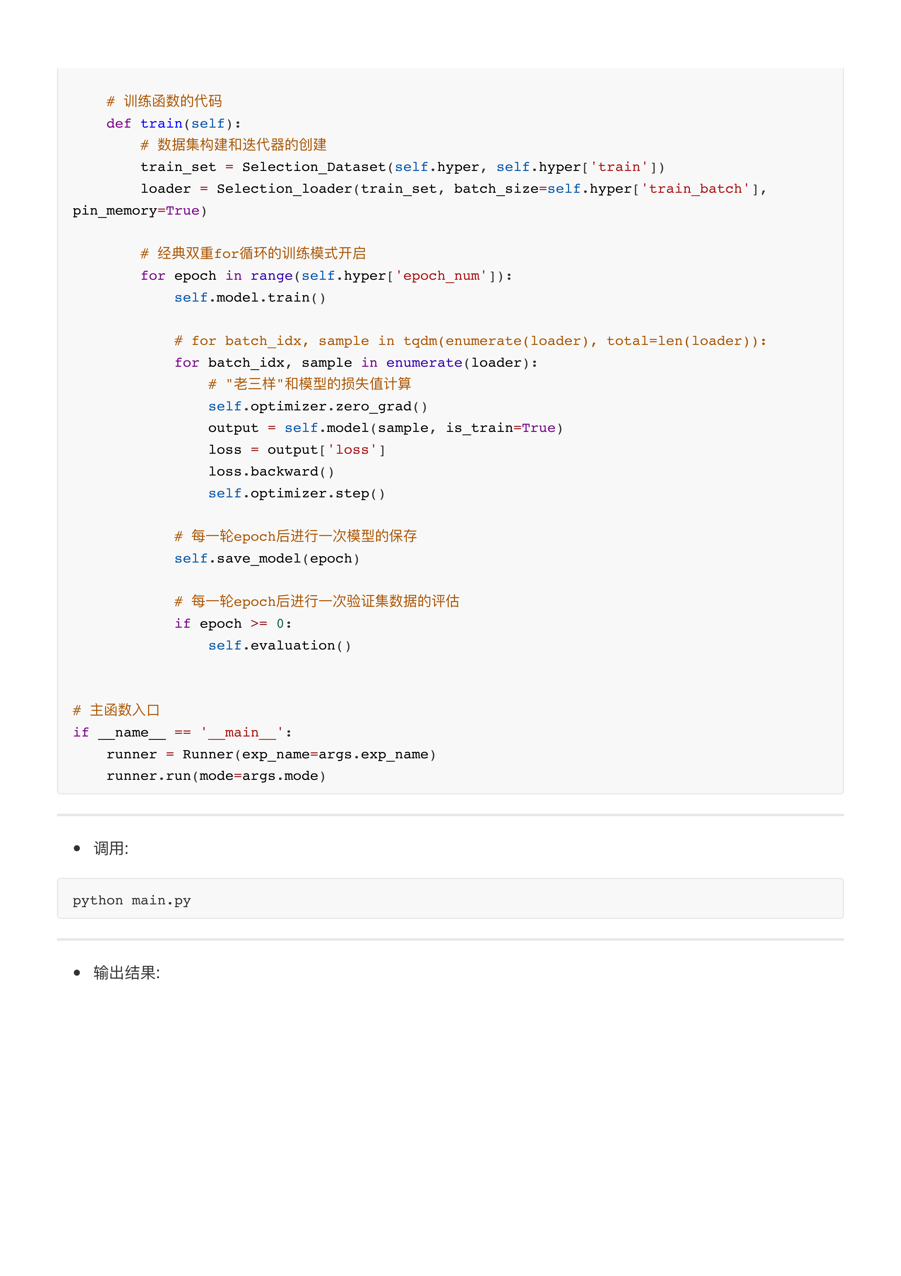Screen dimensions: 901x1276
Task: Click the 'self.optimizer.step()' line
Action: coord(296,493)
